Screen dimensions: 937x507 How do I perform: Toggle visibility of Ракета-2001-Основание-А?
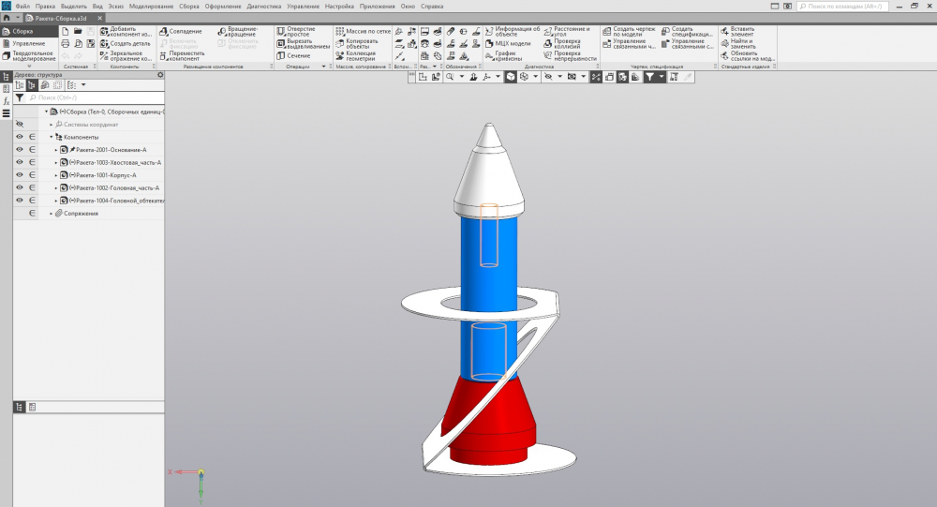coord(19,150)
